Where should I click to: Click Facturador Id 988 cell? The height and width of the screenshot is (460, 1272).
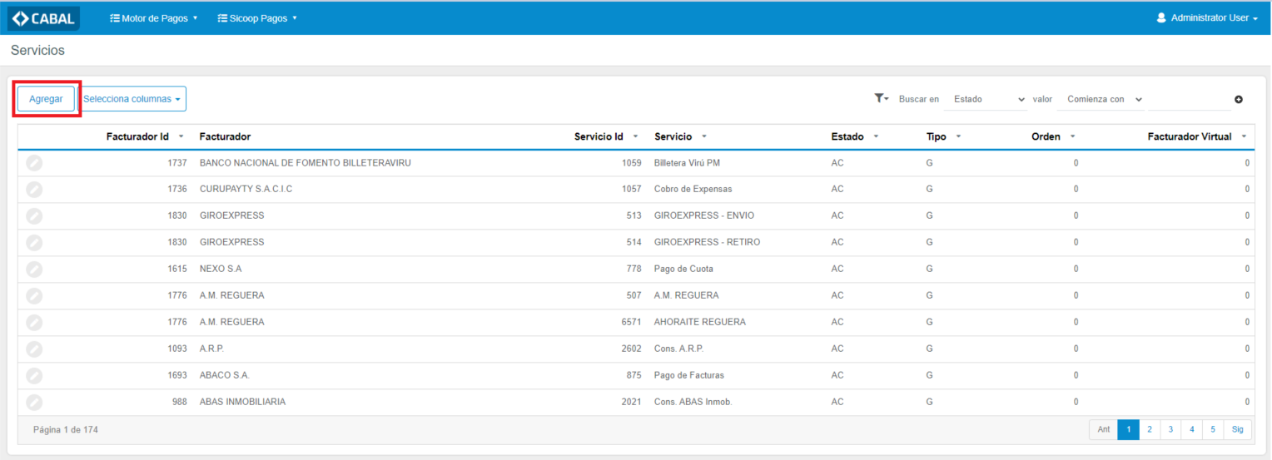[180, 403]
